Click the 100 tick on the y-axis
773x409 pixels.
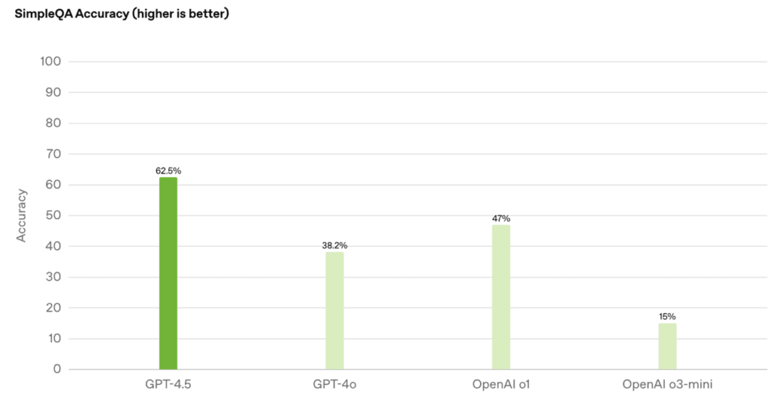[x=51, y=61]
